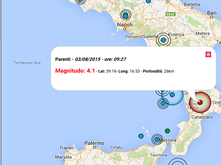This screenshot has width=221, height=165.
Task: Click the small blue dot inside large blue circle
Action: coord(172,95)
